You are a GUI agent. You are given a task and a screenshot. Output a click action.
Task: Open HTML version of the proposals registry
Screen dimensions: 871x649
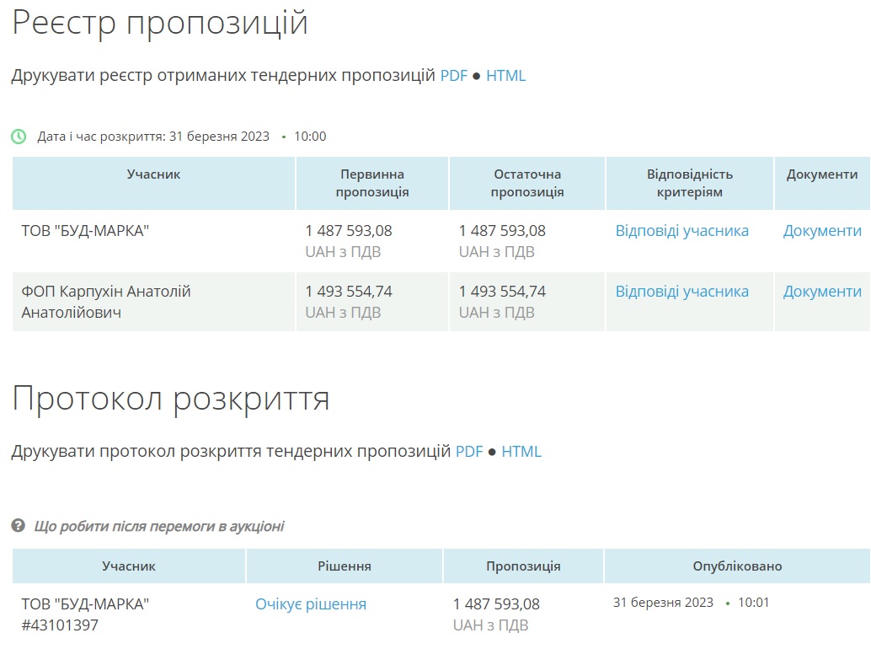[505, 76]
